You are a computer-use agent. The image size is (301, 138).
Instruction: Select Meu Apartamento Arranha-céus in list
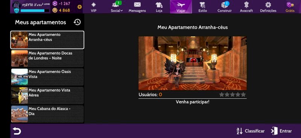47,40
